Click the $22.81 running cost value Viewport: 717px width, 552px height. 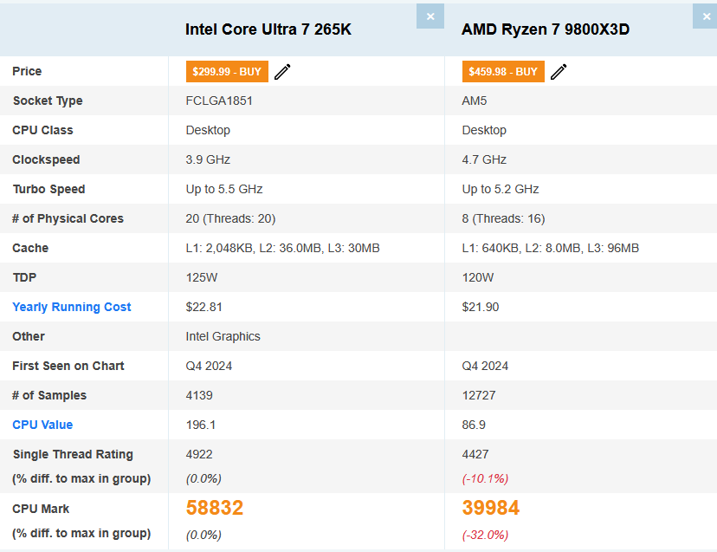204,307
